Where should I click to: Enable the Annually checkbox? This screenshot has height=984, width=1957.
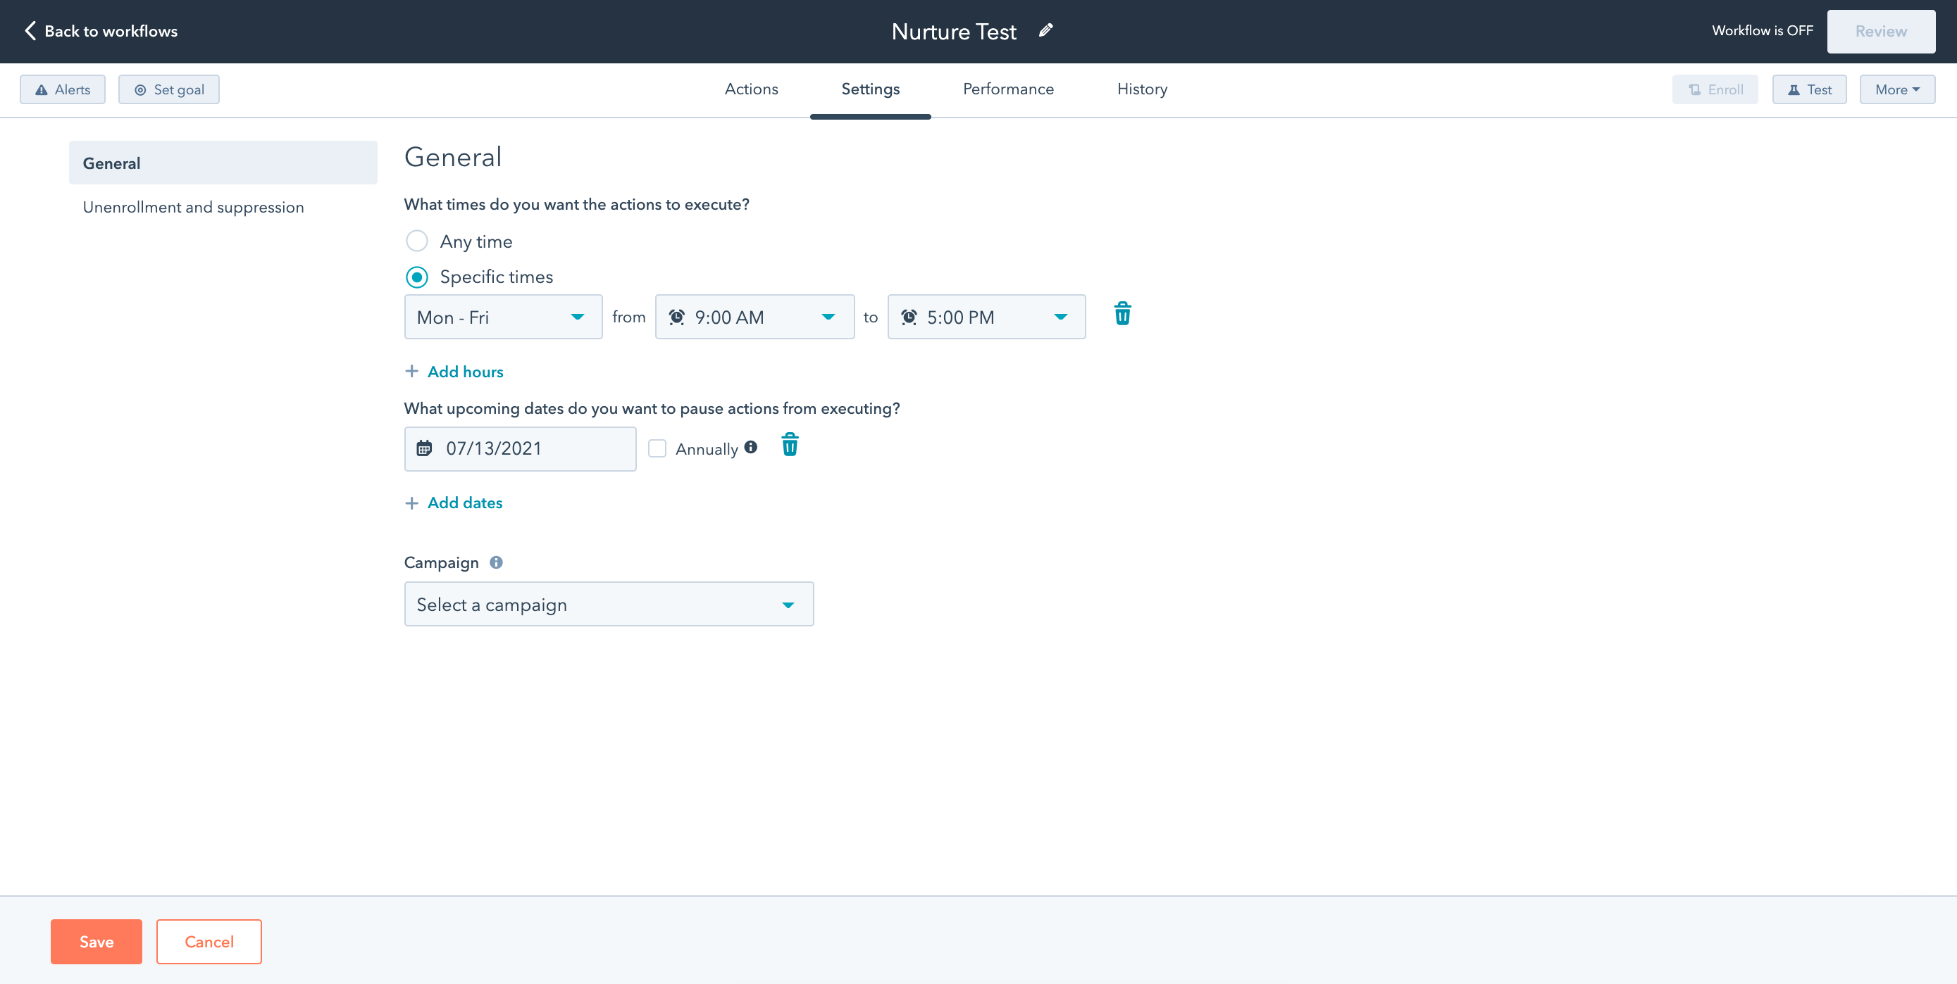pyautogui.click(x=657, y=448)
